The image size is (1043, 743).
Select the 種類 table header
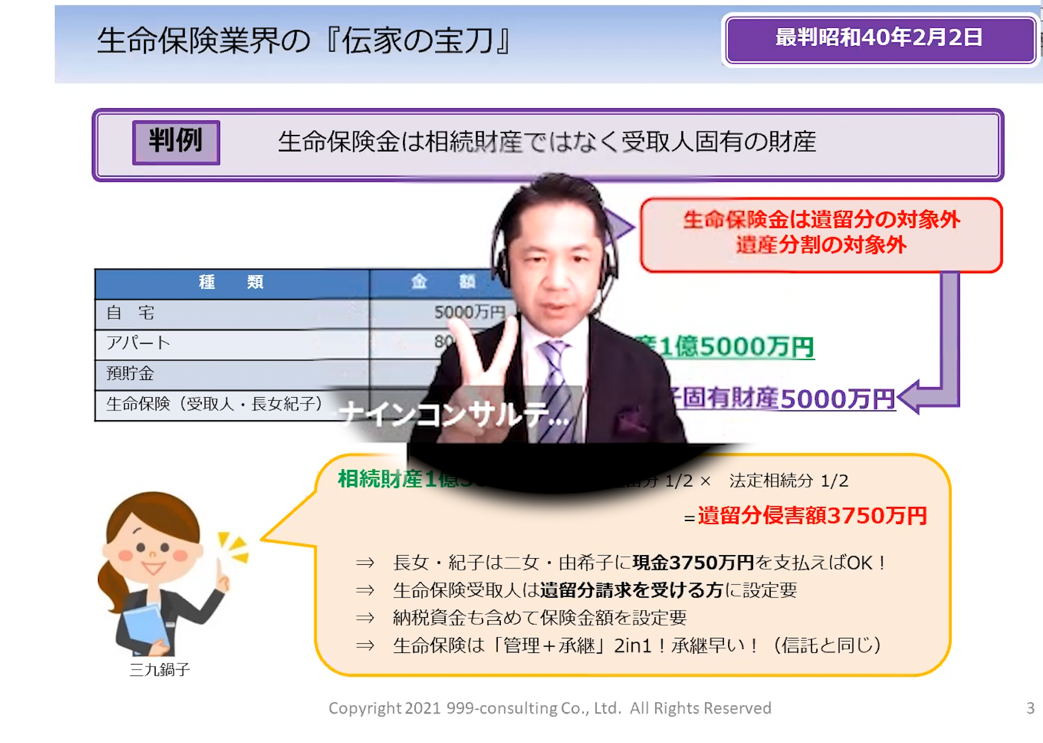coord(232,283)
